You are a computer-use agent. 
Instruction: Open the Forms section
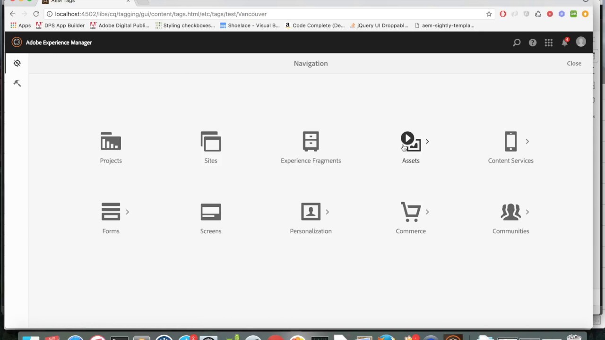click(x=111, y=218)
